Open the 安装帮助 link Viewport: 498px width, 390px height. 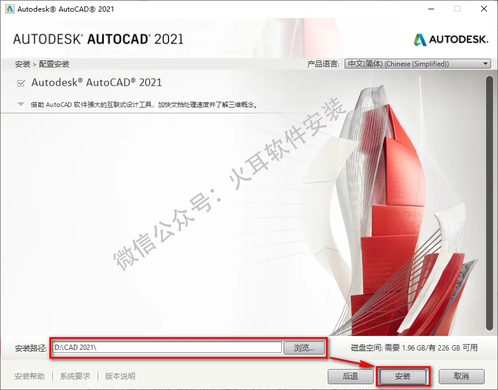30,377
